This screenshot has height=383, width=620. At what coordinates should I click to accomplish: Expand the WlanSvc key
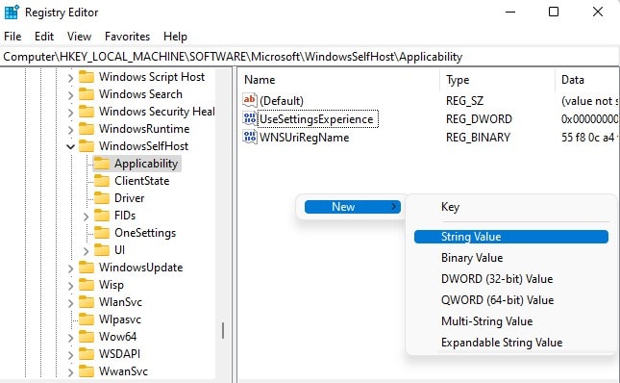[70, 303]
